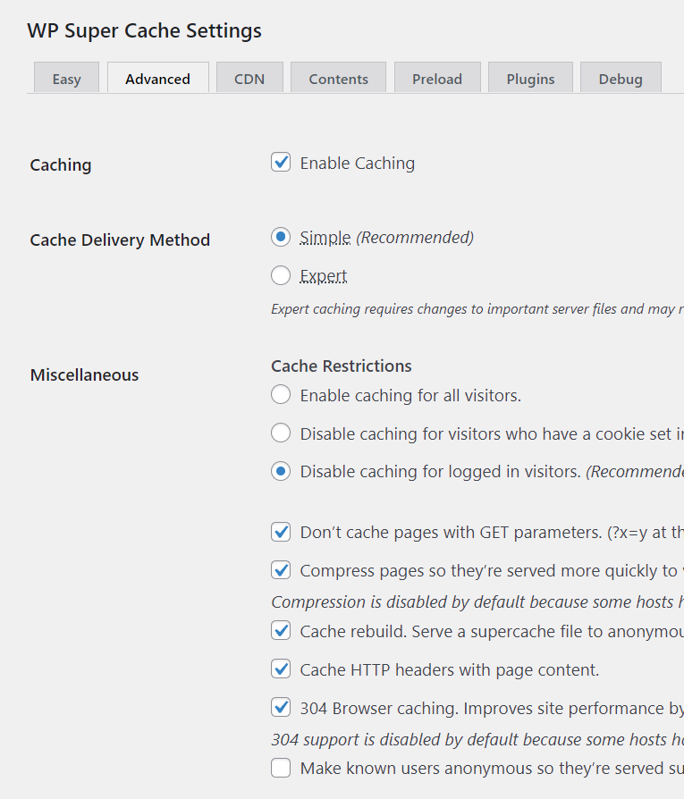Click the '304 support is disabled' note
The height and width of the screenshot is (799, 684).
coord(477,739)
